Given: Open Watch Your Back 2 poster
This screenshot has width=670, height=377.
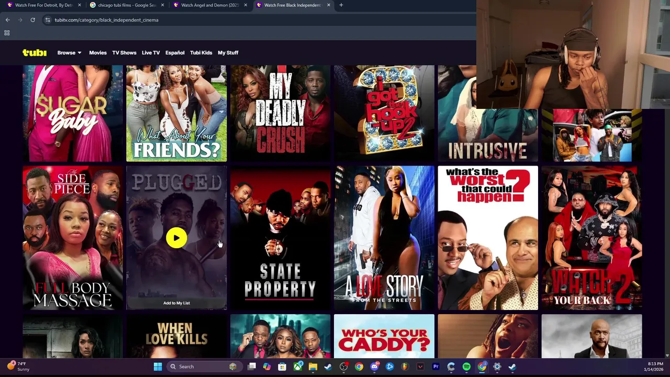Looking at the screenshot, I should [591, 238].
